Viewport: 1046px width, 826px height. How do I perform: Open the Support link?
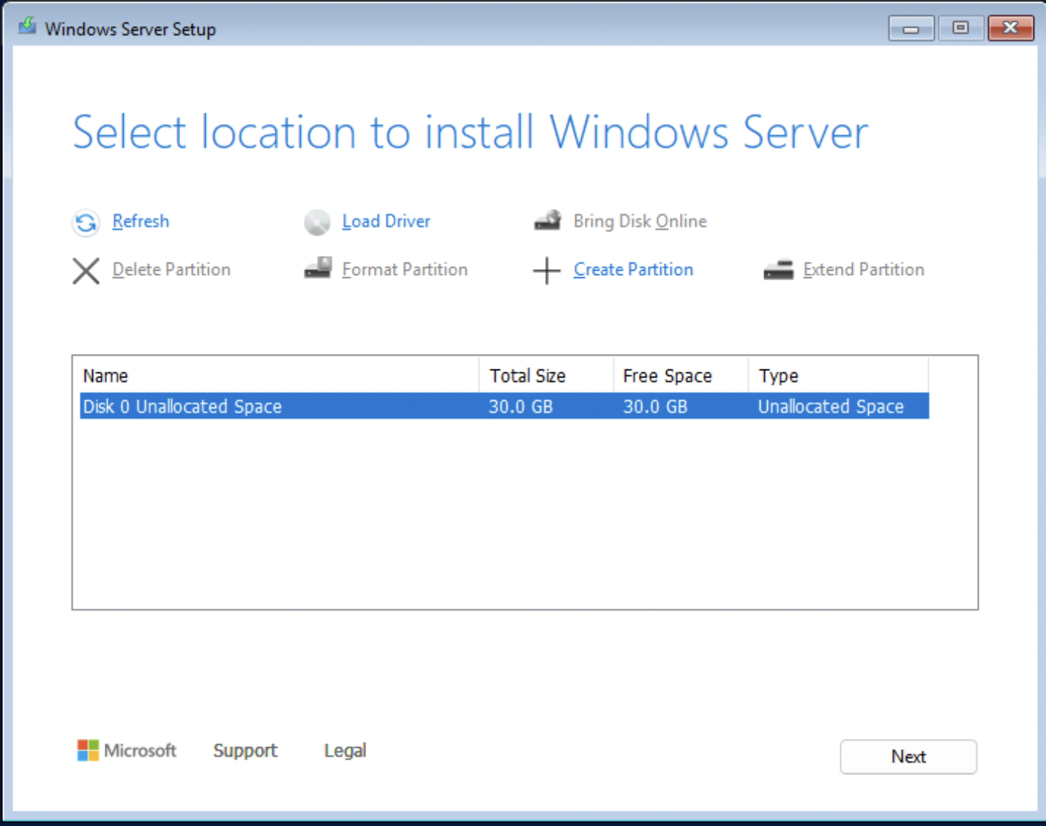(x=245, y=751)
